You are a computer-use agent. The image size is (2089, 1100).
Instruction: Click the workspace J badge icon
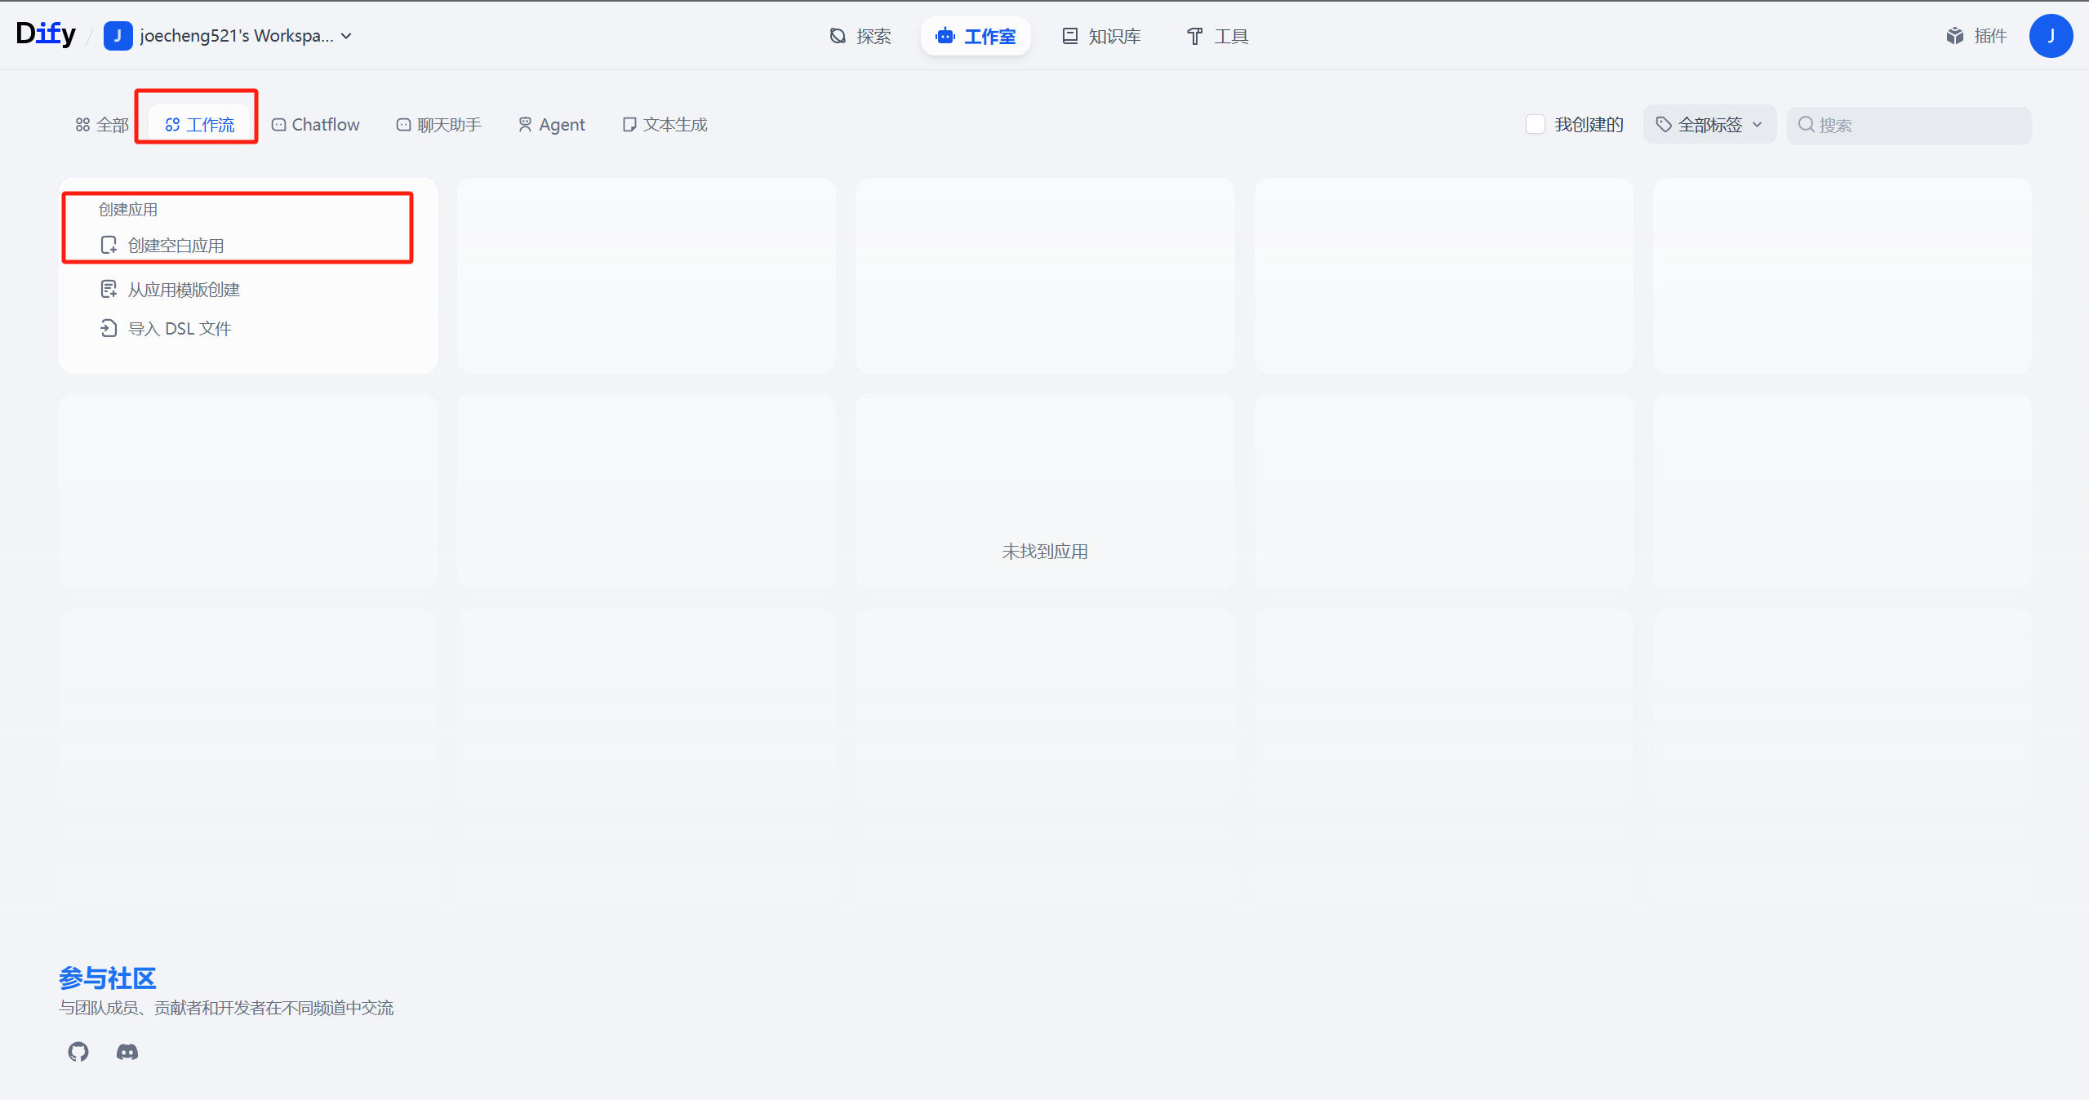(x=118, y=36)
